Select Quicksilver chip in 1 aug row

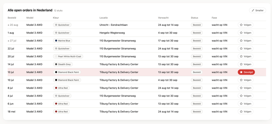click(x=62, y=33)
